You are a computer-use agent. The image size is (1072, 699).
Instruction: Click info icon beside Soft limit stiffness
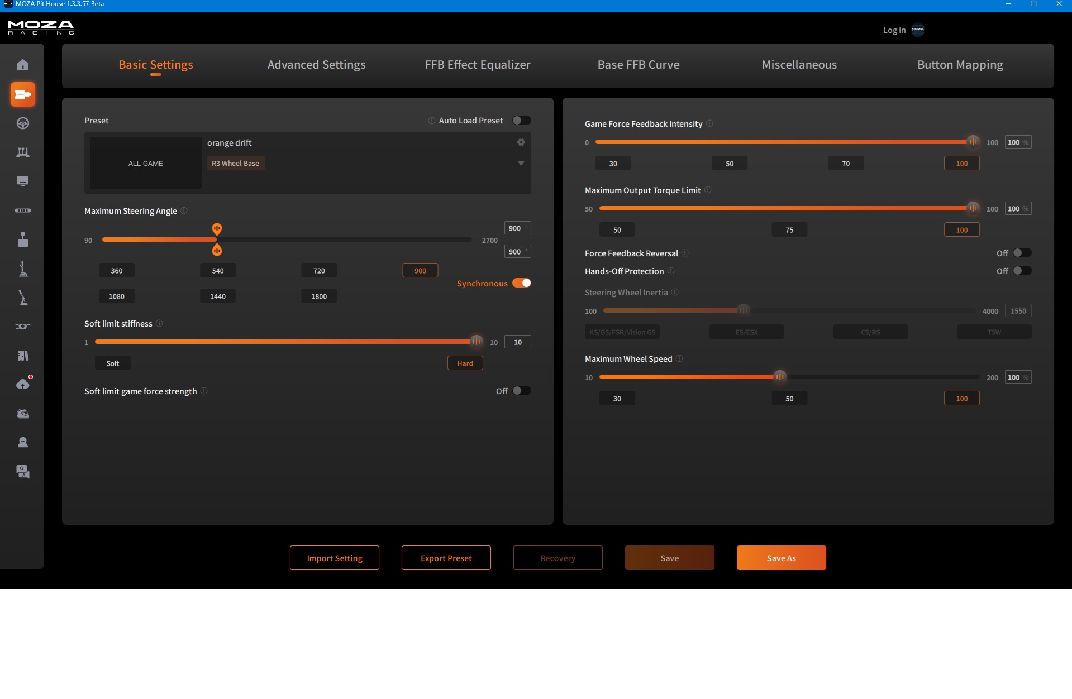coord(159,324)
